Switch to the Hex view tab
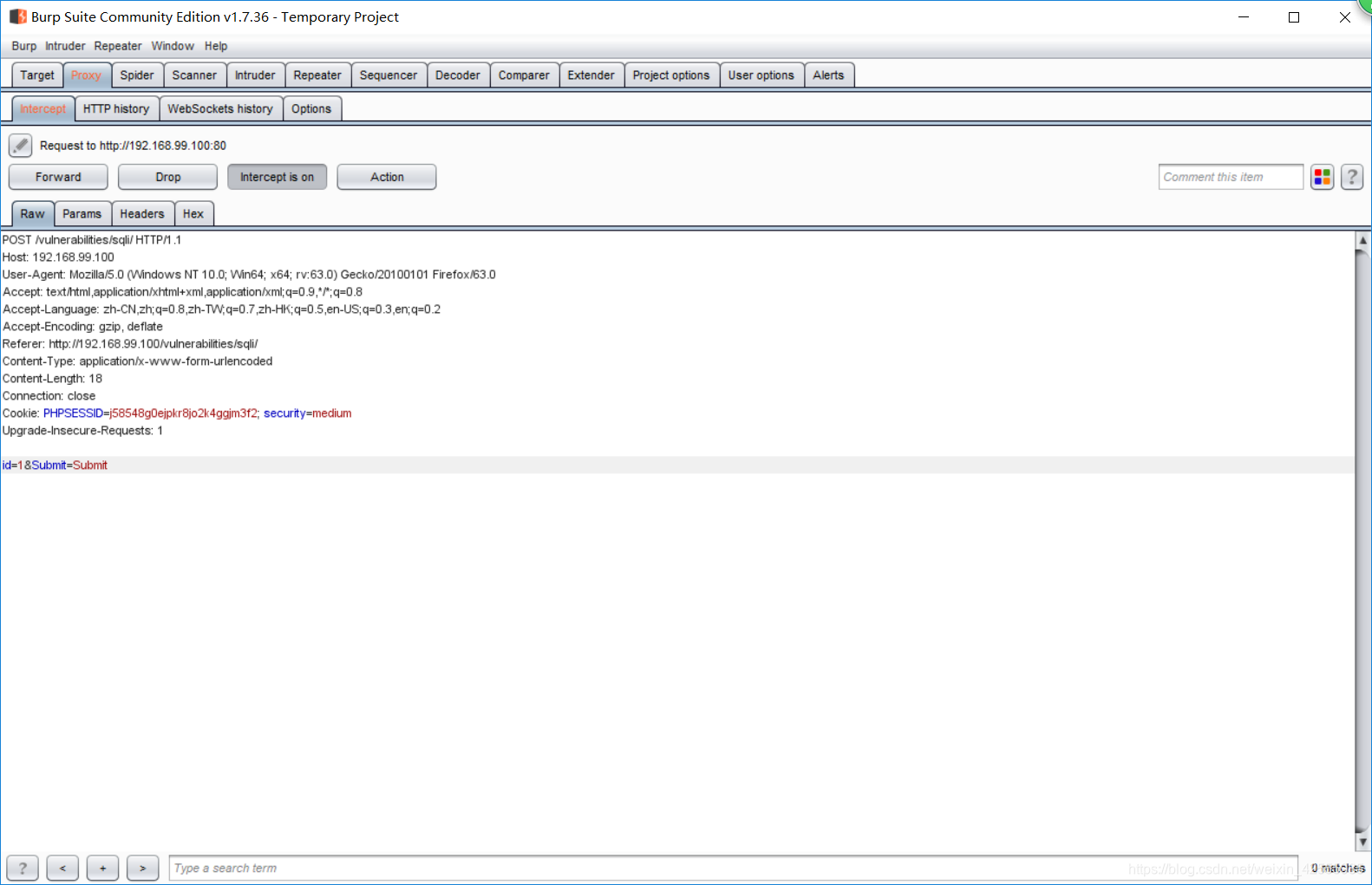This screenshot has height=885, width=1372. (x=193, y=214)
